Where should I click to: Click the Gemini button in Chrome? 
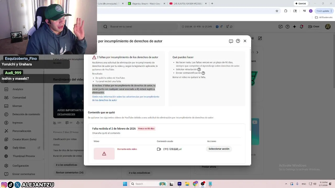300,3
